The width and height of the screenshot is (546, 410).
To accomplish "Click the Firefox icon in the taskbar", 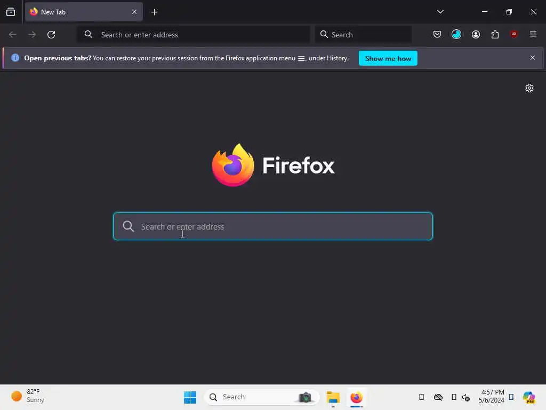I will point(356,397).
